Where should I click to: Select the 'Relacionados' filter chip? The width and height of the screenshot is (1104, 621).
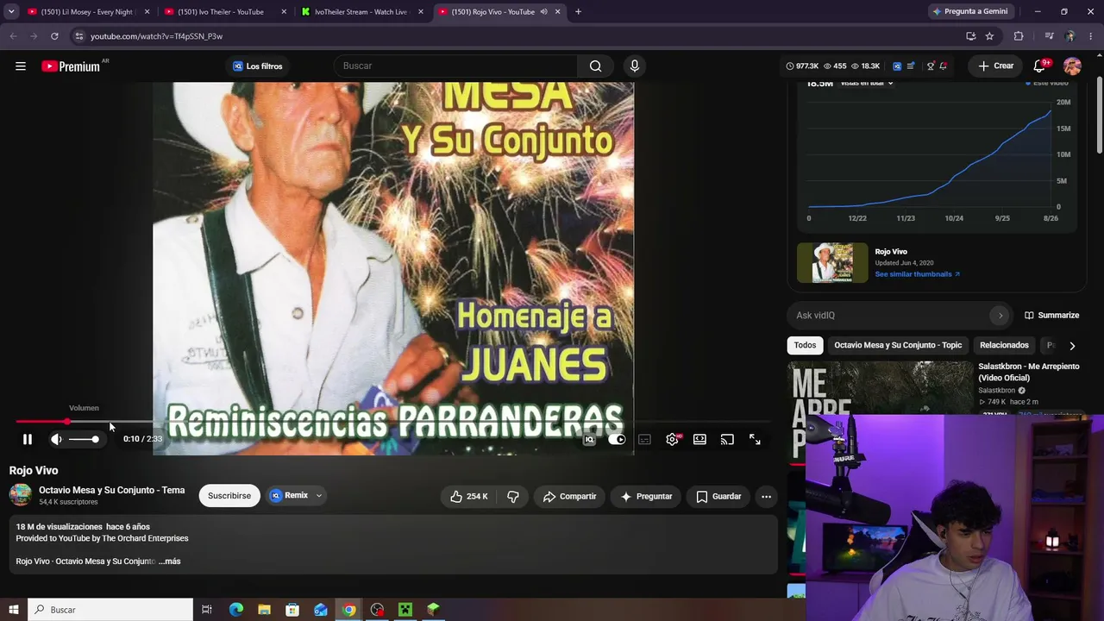click(x=1004, y=345)
